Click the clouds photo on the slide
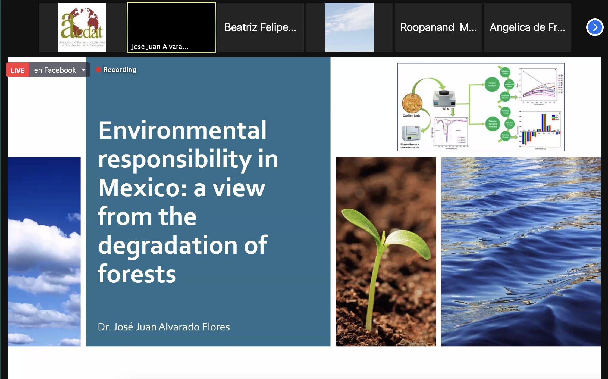The width and height of the screenshot is (608, 379). coord(44,251)
